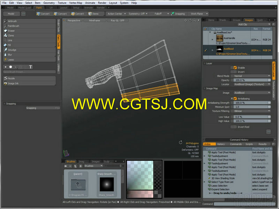
Task: Switch to the Items panel tab
Action: [211, 20]
